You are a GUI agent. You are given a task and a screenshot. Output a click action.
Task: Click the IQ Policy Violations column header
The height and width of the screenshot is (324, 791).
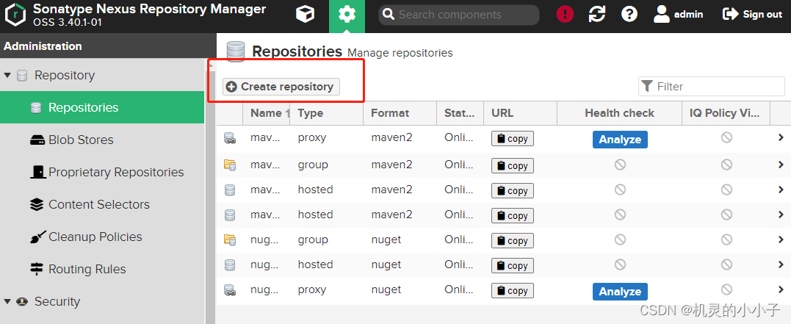click(x=726, y=113)
